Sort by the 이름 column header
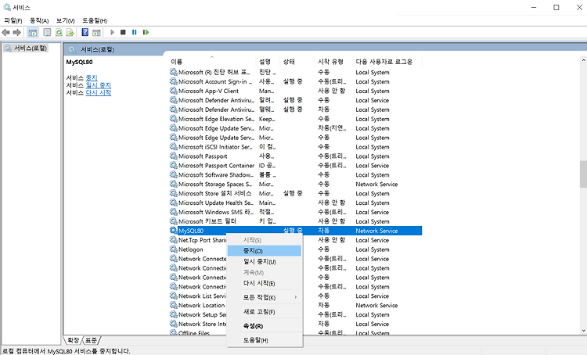Image resolution: width=587 pixels, height=355 pixels. pyautogui.click(x=212, y=61)
